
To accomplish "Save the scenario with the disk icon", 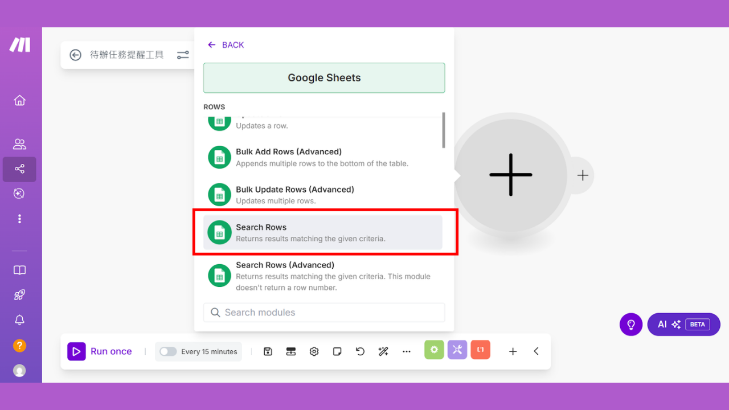I will 268,351.
